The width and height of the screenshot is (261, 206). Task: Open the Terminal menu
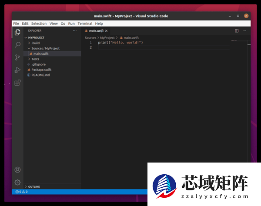click(85, 23)
